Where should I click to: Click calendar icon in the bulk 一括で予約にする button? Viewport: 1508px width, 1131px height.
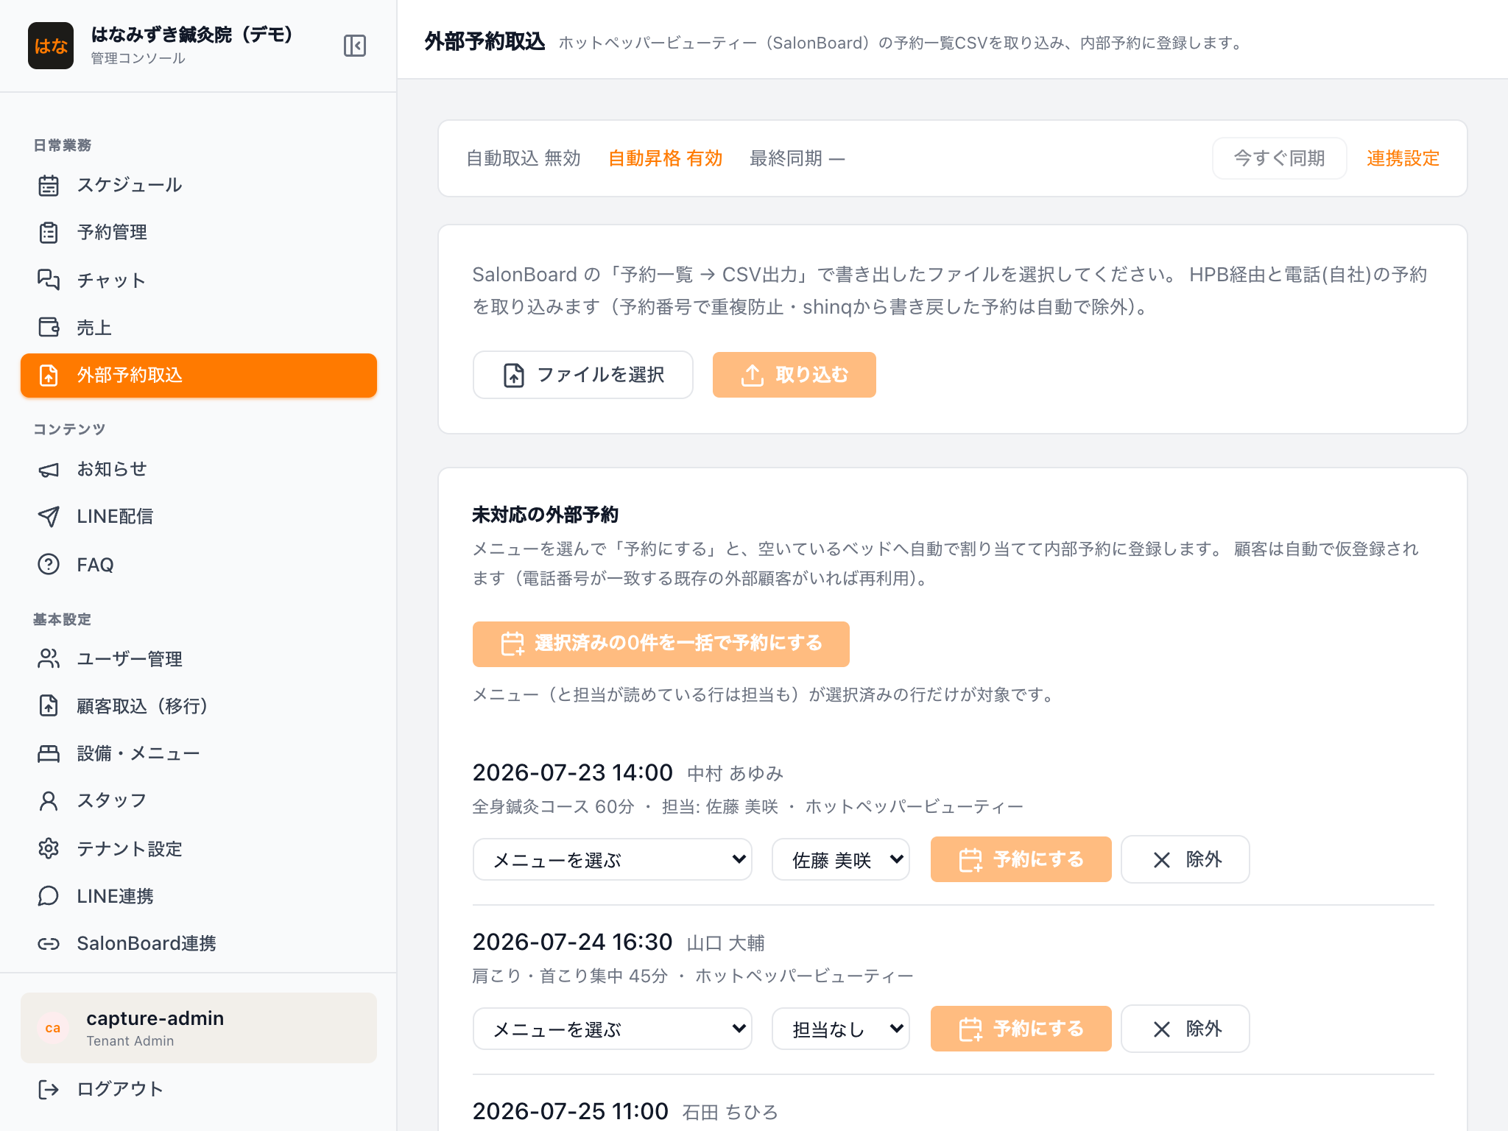[512, 644]
